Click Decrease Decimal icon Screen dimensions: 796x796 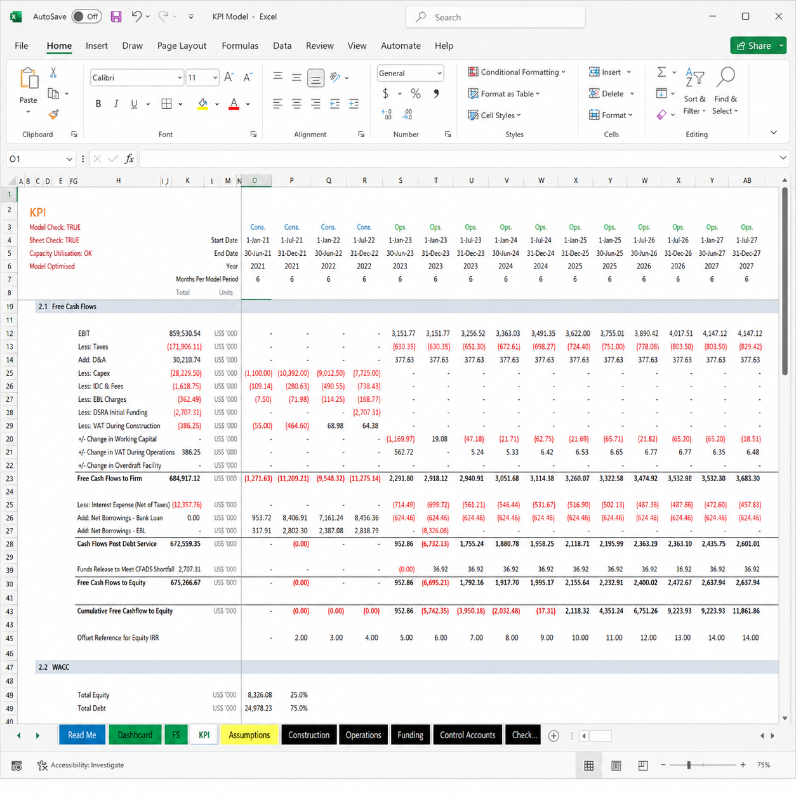pyautogui.click(x=407, y=114)
